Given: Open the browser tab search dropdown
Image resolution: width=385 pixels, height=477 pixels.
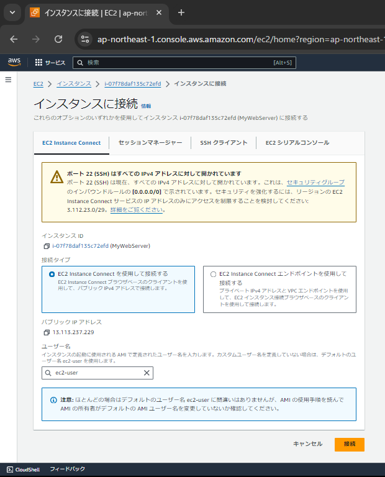Looking at the screenshot, I should [12, 13].
